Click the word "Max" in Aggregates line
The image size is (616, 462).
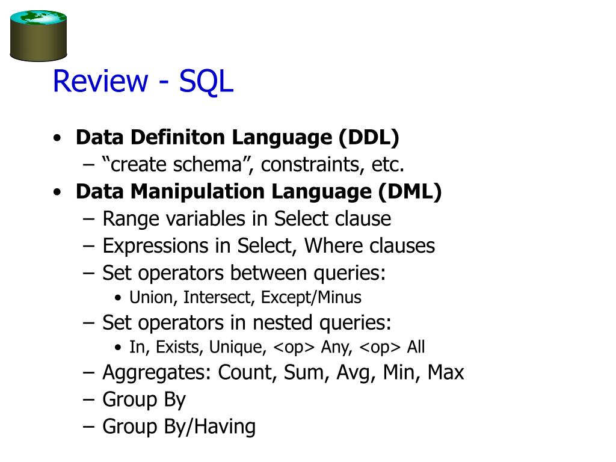point(446,372)
